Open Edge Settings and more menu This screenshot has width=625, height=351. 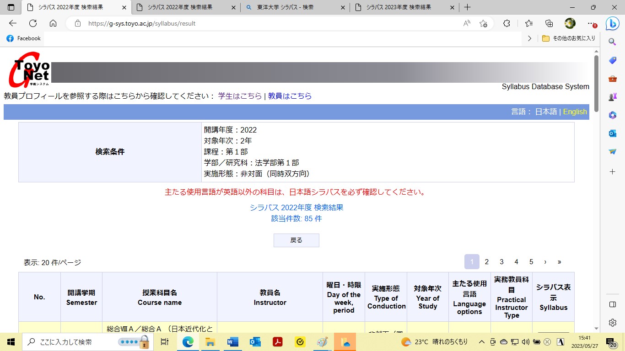pos(592,23)
